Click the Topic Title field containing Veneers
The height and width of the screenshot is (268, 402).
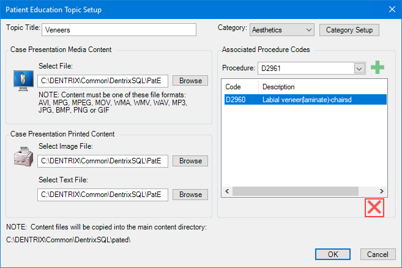[x=119, y=30]
